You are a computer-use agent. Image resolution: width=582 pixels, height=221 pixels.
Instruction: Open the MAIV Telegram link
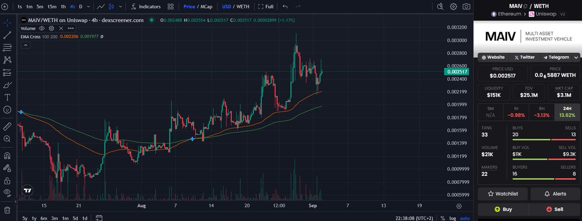click(555, 57)
